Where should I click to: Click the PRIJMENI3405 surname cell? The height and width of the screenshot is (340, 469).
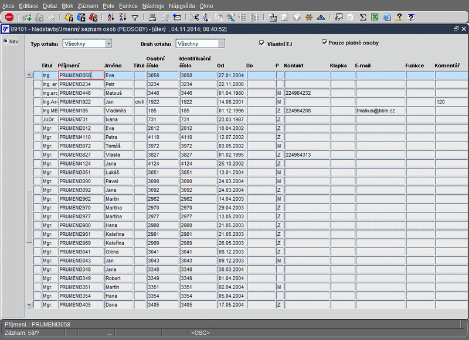81,305
